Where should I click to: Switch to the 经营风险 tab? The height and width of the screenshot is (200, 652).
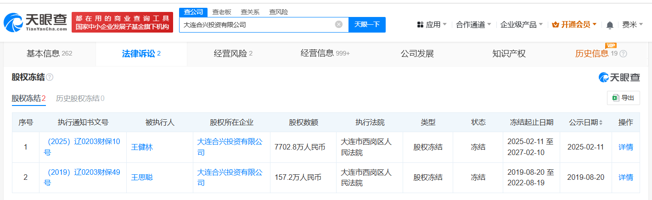(233, 54)
